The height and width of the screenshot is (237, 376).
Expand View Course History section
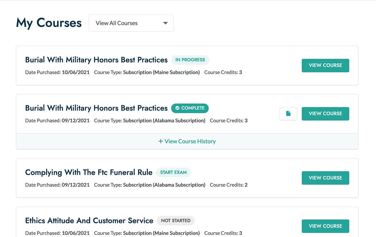187,141
